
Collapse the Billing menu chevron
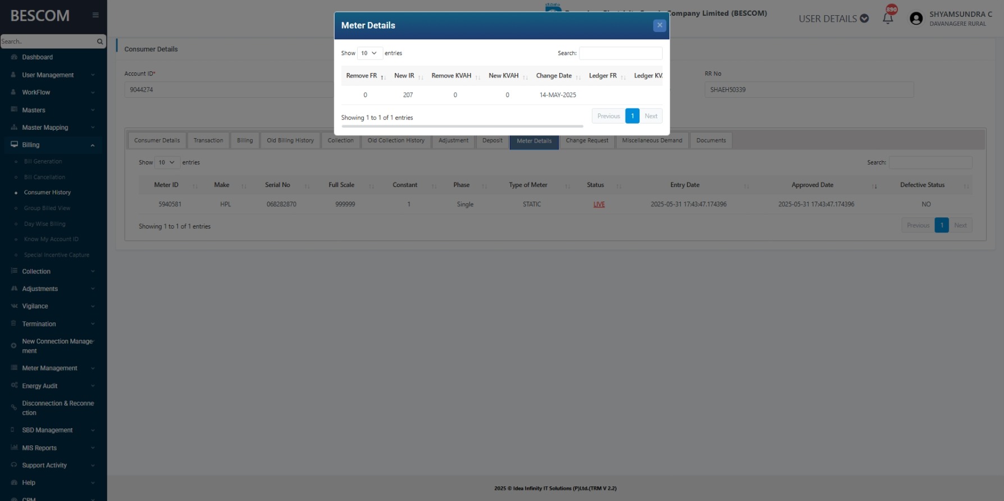tap(93, 145)
